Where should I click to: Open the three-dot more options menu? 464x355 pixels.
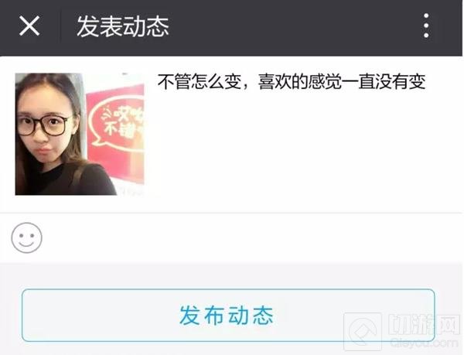tap(426, 26)
